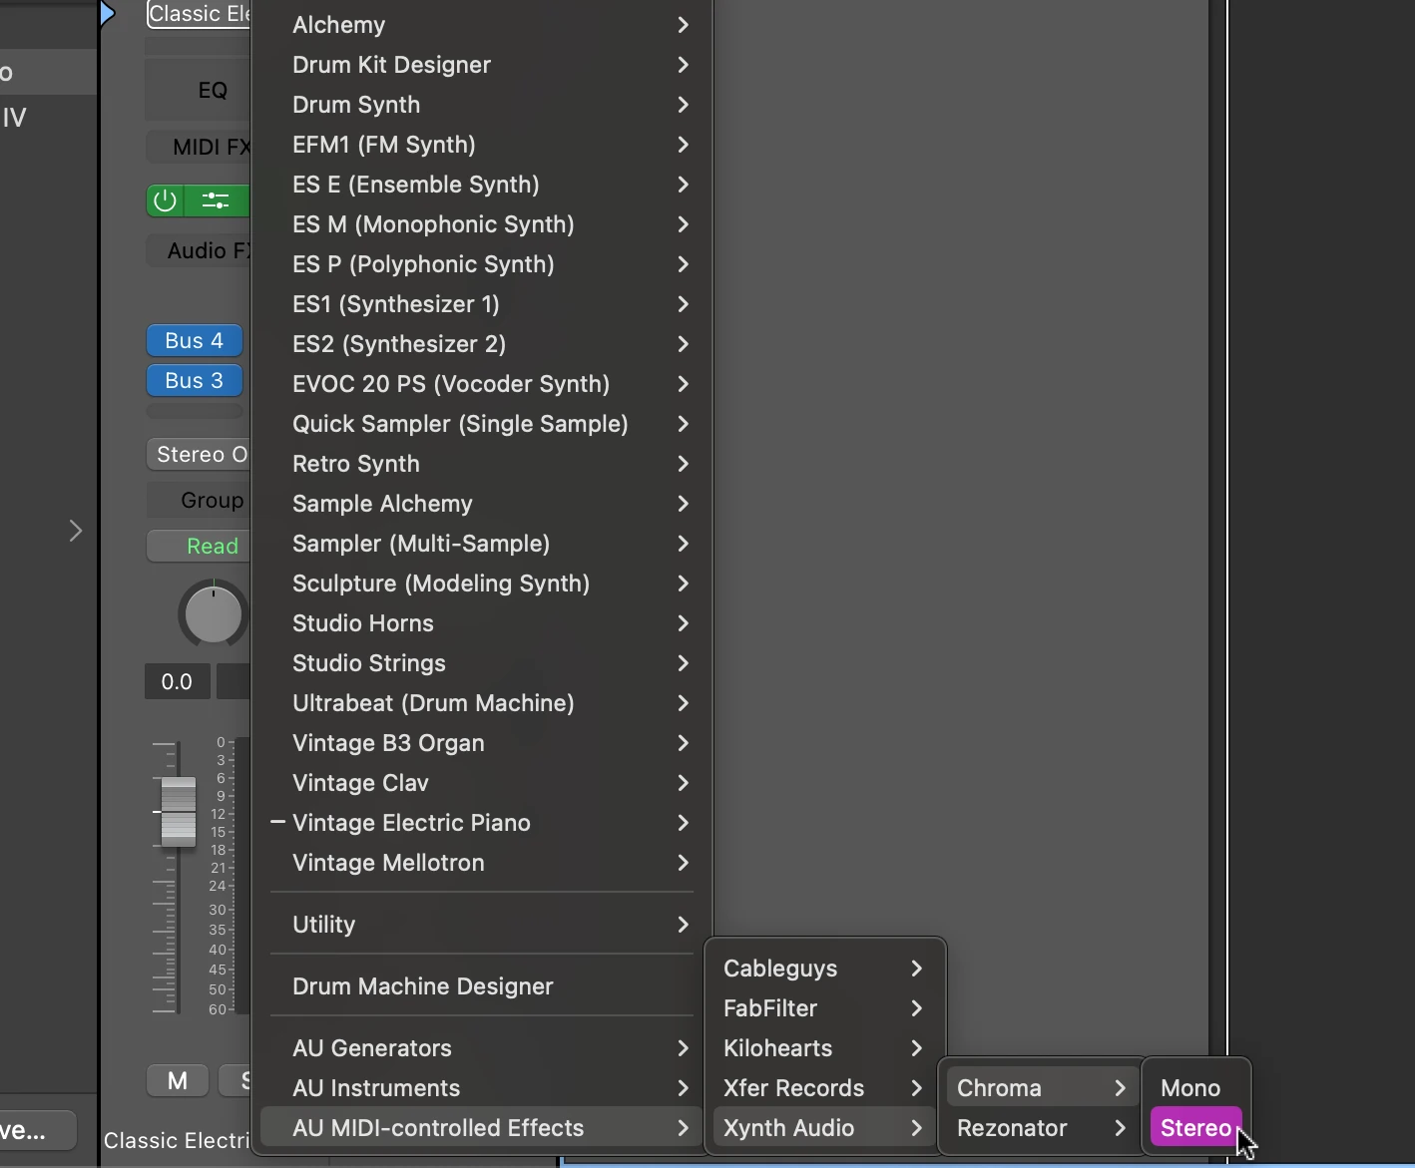Open the Classic Electric setting name box
1415x1168 pixels.
pyautogui.click(x=199, y=14)
